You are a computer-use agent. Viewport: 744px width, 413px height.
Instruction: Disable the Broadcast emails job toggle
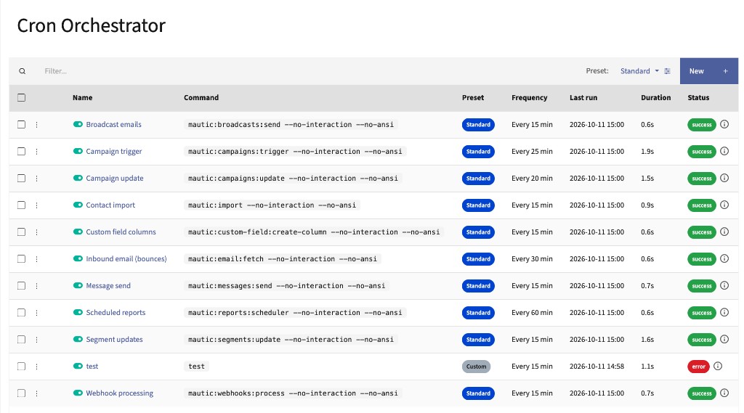(x=78, y=124)
